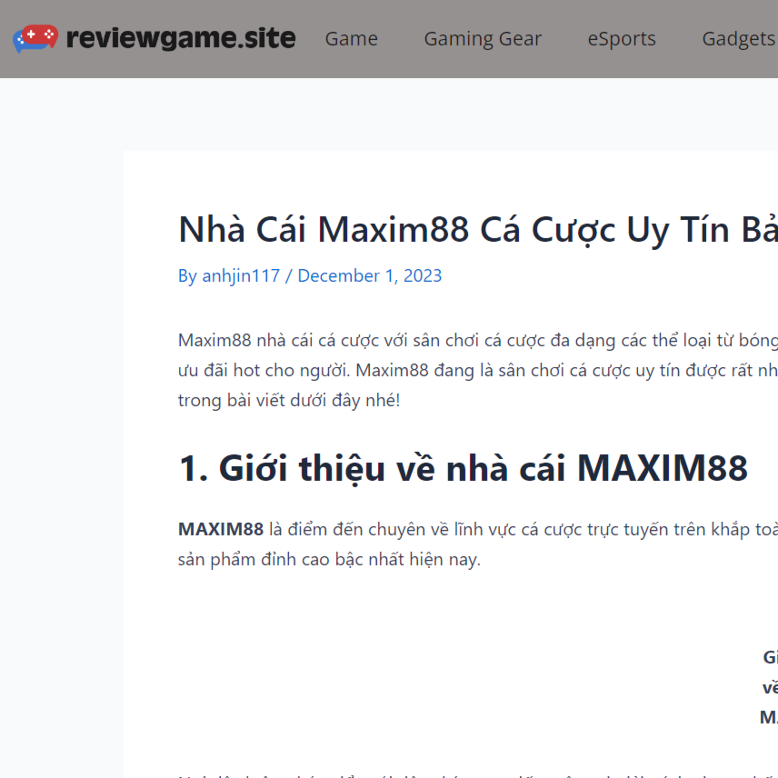Click the reviewgame.site controller logo icon
The height and width of the screenshot is (778, 778).
(x=36, y=39)
